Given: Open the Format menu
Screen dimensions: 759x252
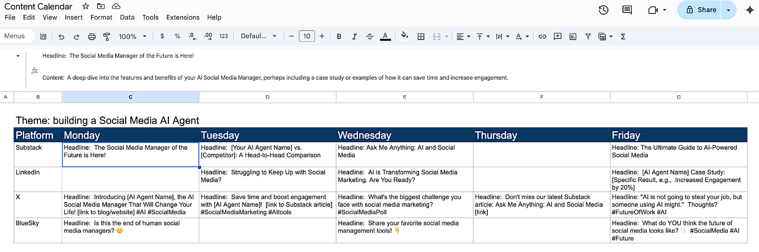Looking at the screenshot, I should (x=101, y=17).
